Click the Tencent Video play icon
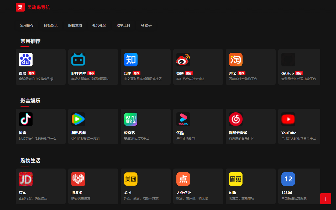 pos(78,119)
